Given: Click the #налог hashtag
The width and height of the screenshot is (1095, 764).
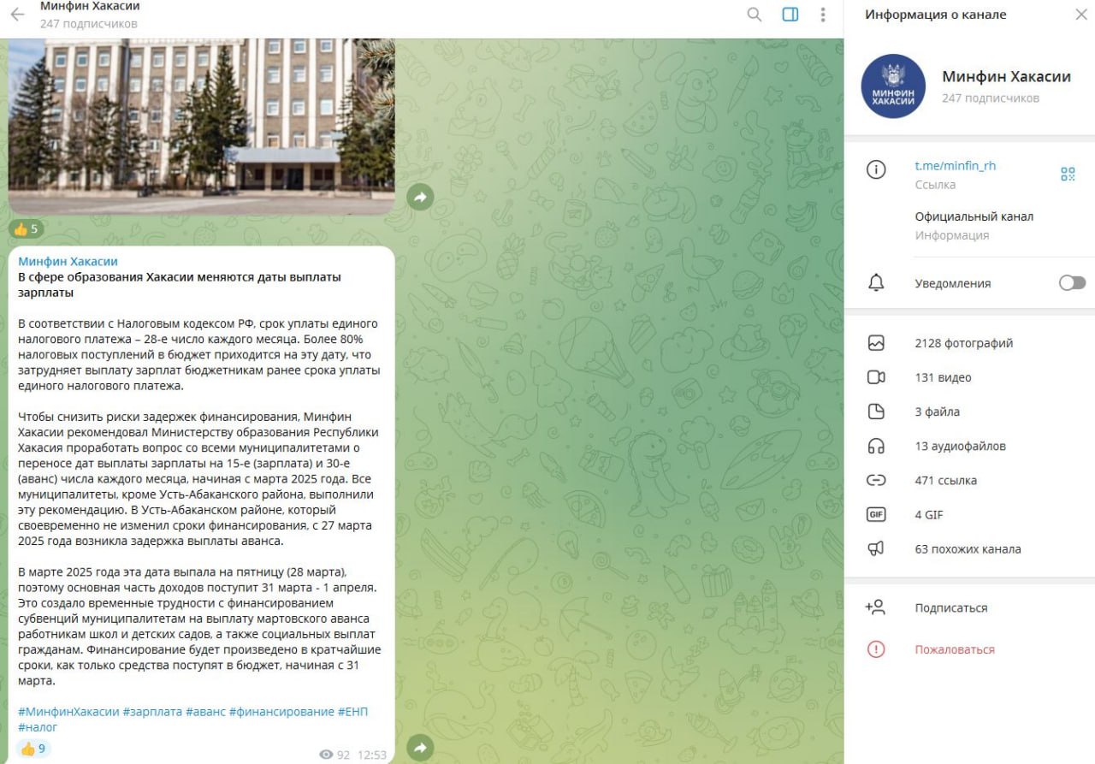Looking at the screenshot, I should (x=38, y=727).
